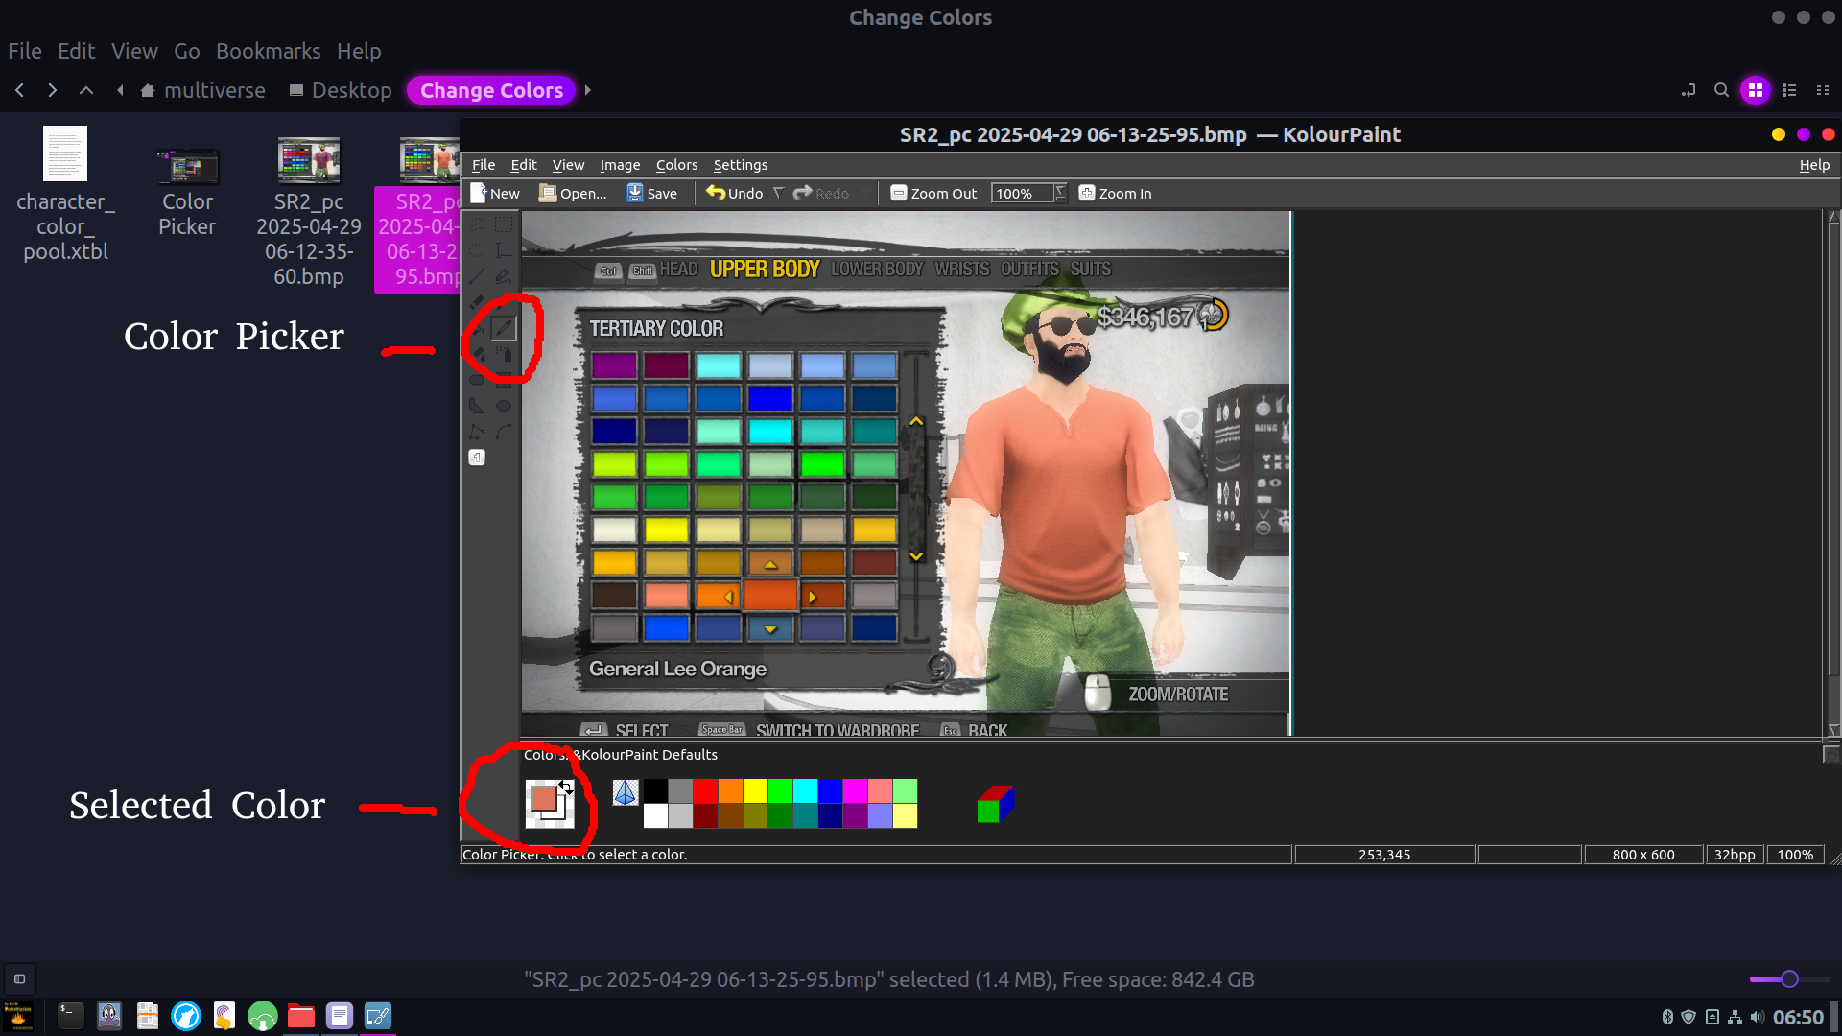Switch file manager to icon view
This screenshot has width=1842, height=1036.
coord(1756,90)
